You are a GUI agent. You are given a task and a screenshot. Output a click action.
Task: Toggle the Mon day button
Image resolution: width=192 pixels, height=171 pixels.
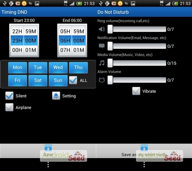tap(17, 67)
